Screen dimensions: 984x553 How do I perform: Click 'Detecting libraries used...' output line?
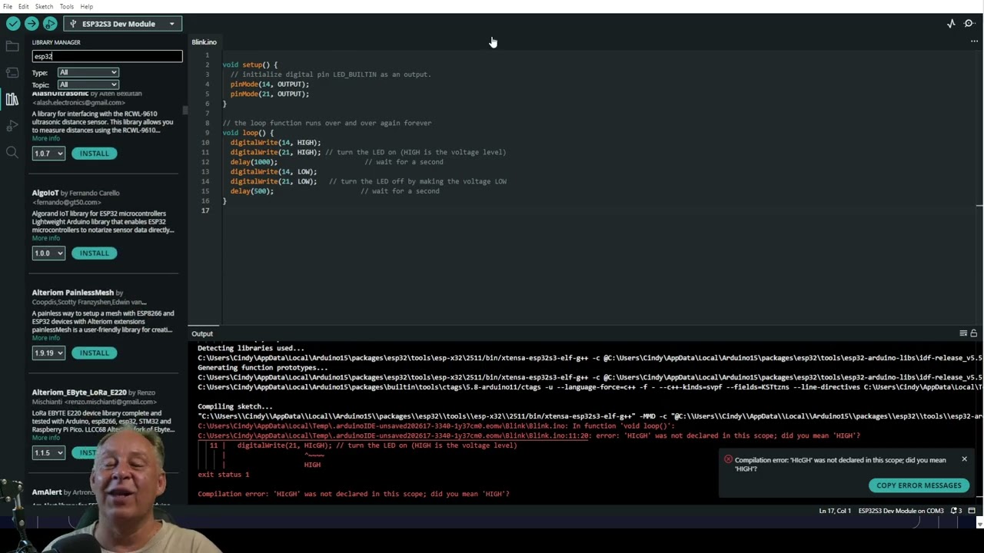tap(251, 348)
